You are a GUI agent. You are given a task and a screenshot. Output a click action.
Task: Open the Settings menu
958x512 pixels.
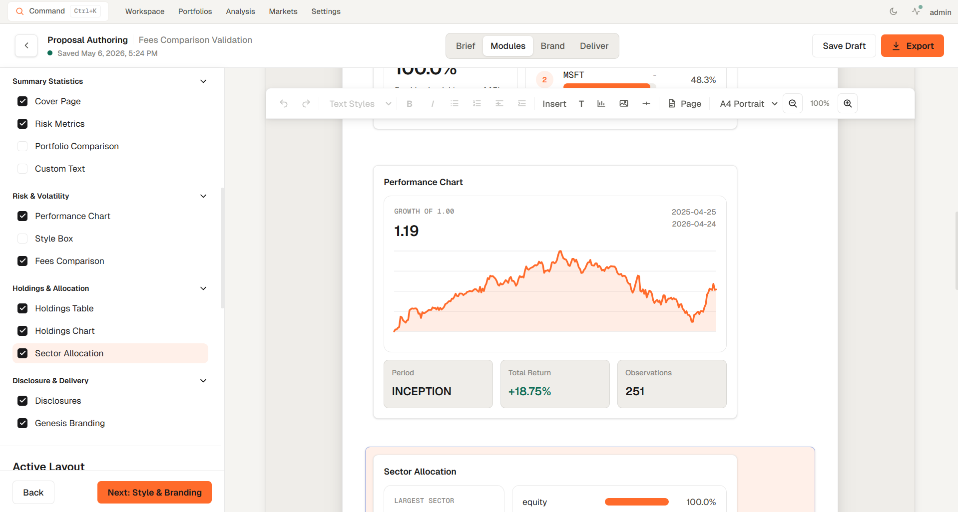(x=326, y=11)
